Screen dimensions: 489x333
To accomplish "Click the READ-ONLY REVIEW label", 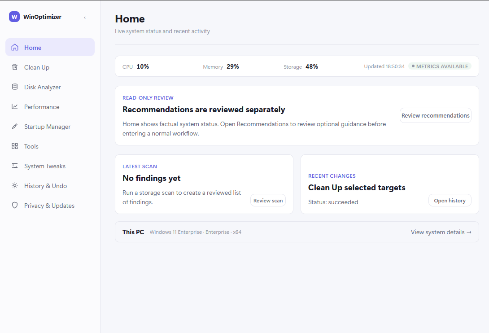I will click(x=148, y=98).
